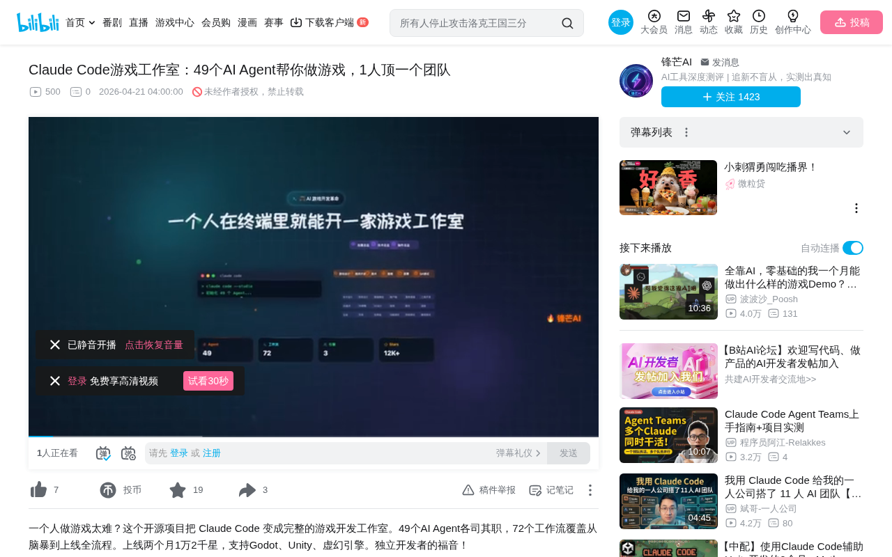The width and height of the screenshot is (892, 557).
Task: Close the 已静音开播 notice
Action: 55,345
